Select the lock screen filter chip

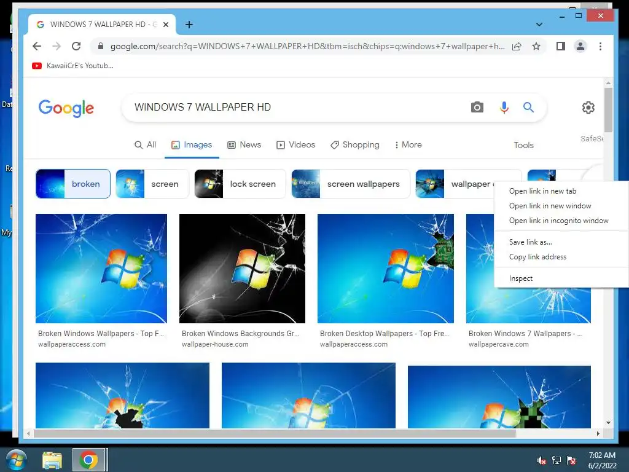coord(240,184)
